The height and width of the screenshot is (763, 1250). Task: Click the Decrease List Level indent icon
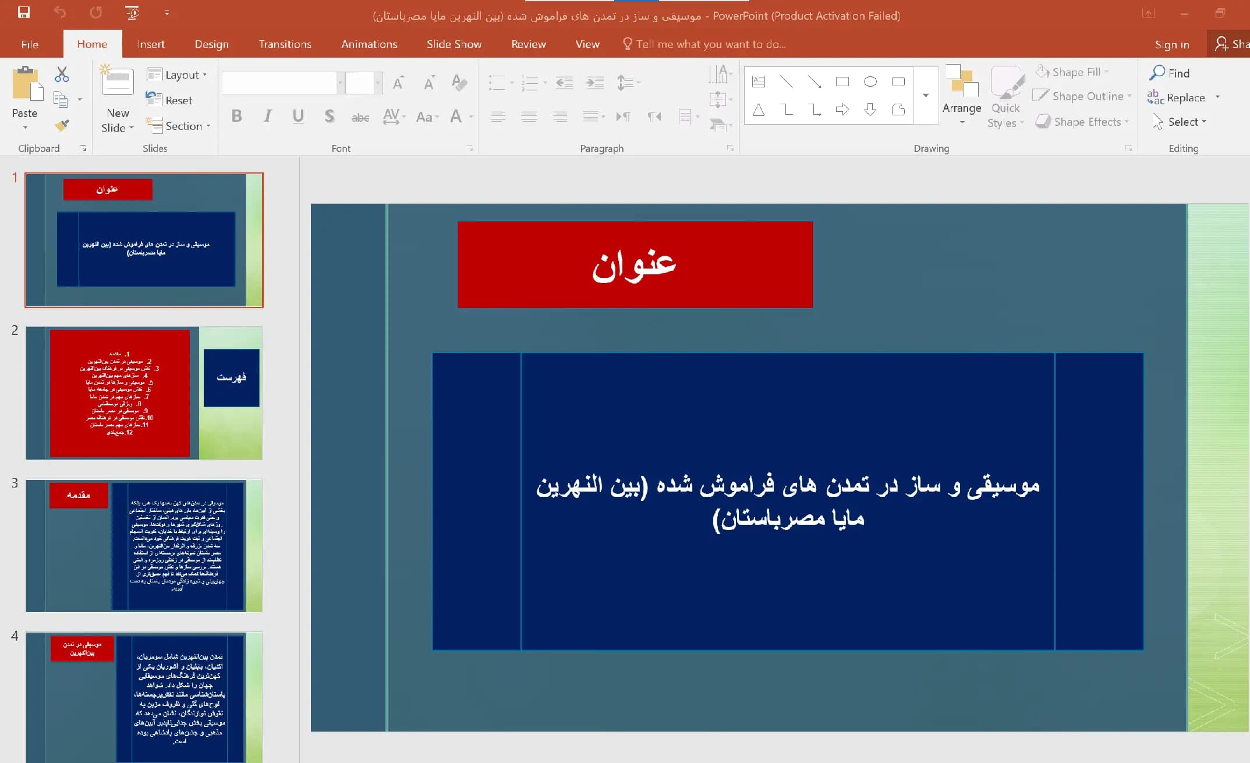(x=564, y=83)
